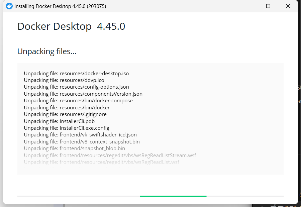The image size is (301, 207).
Task: Select the log line 'resources/bin/docker-compose'
Action: coord(78,101)
